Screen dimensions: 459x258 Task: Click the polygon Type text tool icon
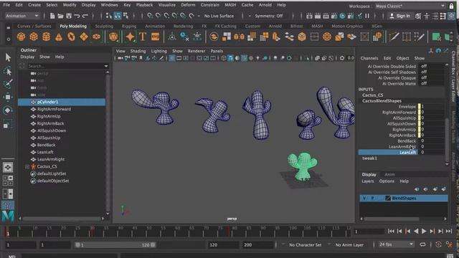pyautogui.click(x=143, y=37)
